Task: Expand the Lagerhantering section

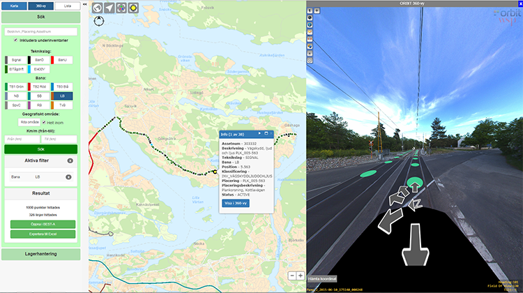Action: (x=40, y=254)
